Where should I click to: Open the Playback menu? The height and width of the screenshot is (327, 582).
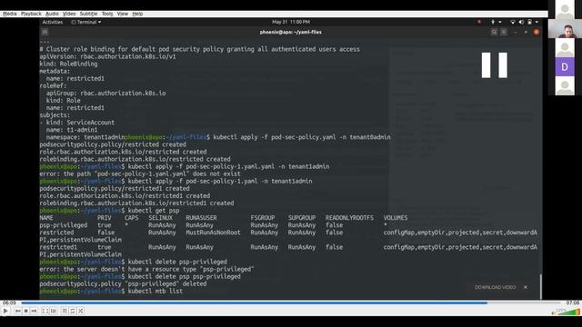click(31, 14)
